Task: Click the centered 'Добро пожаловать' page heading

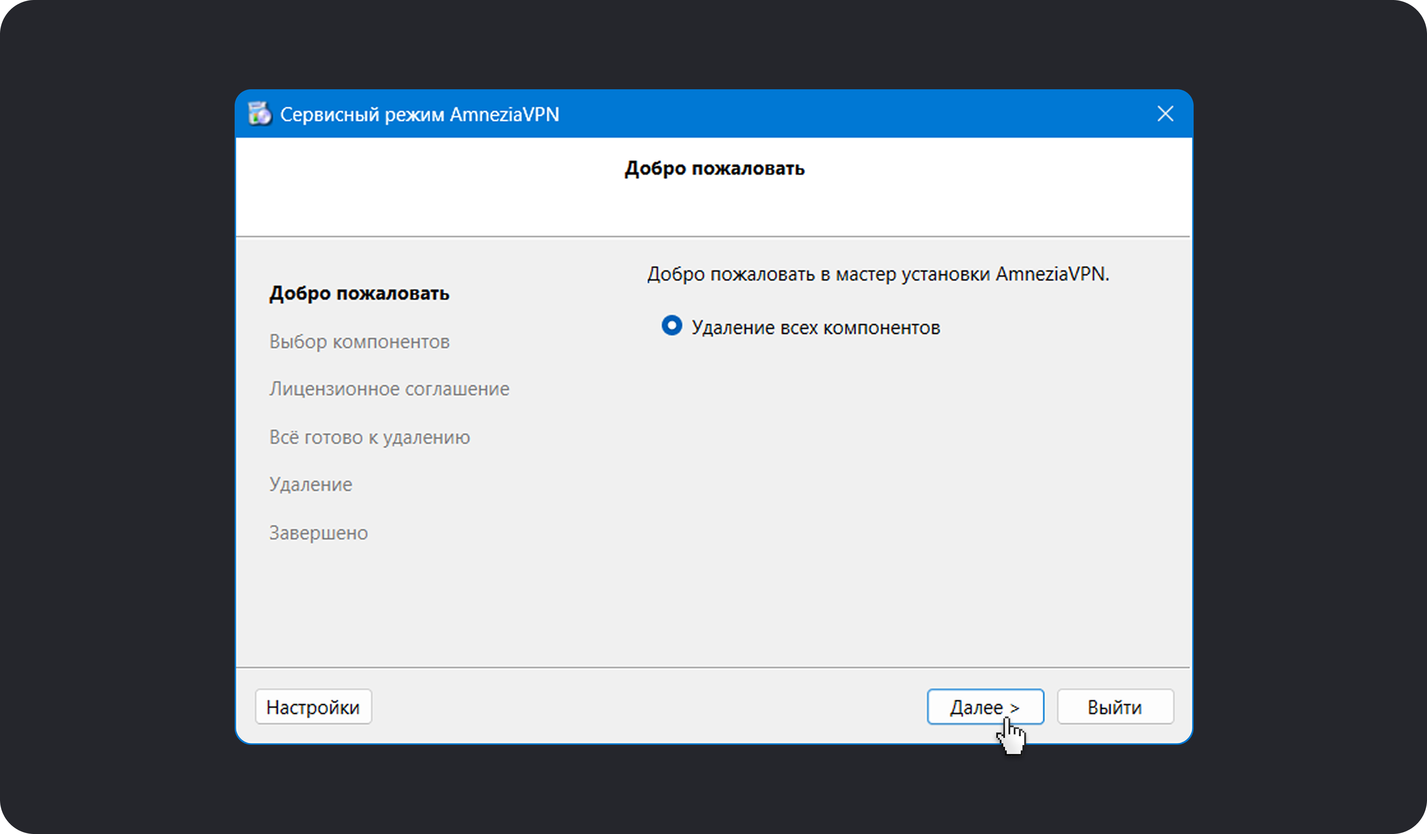Action: [714, 168]
